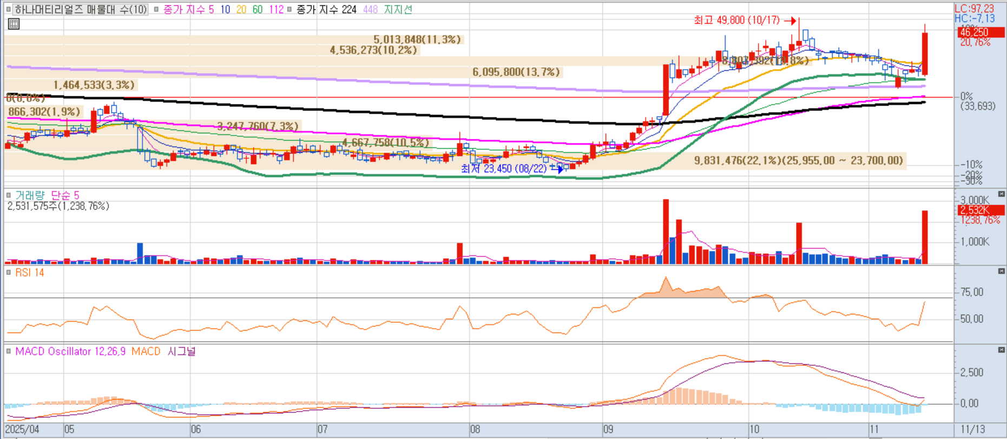Select the 거래량 label in volume panel
The height and width of the screenshot is (439, 1007).
30,195
